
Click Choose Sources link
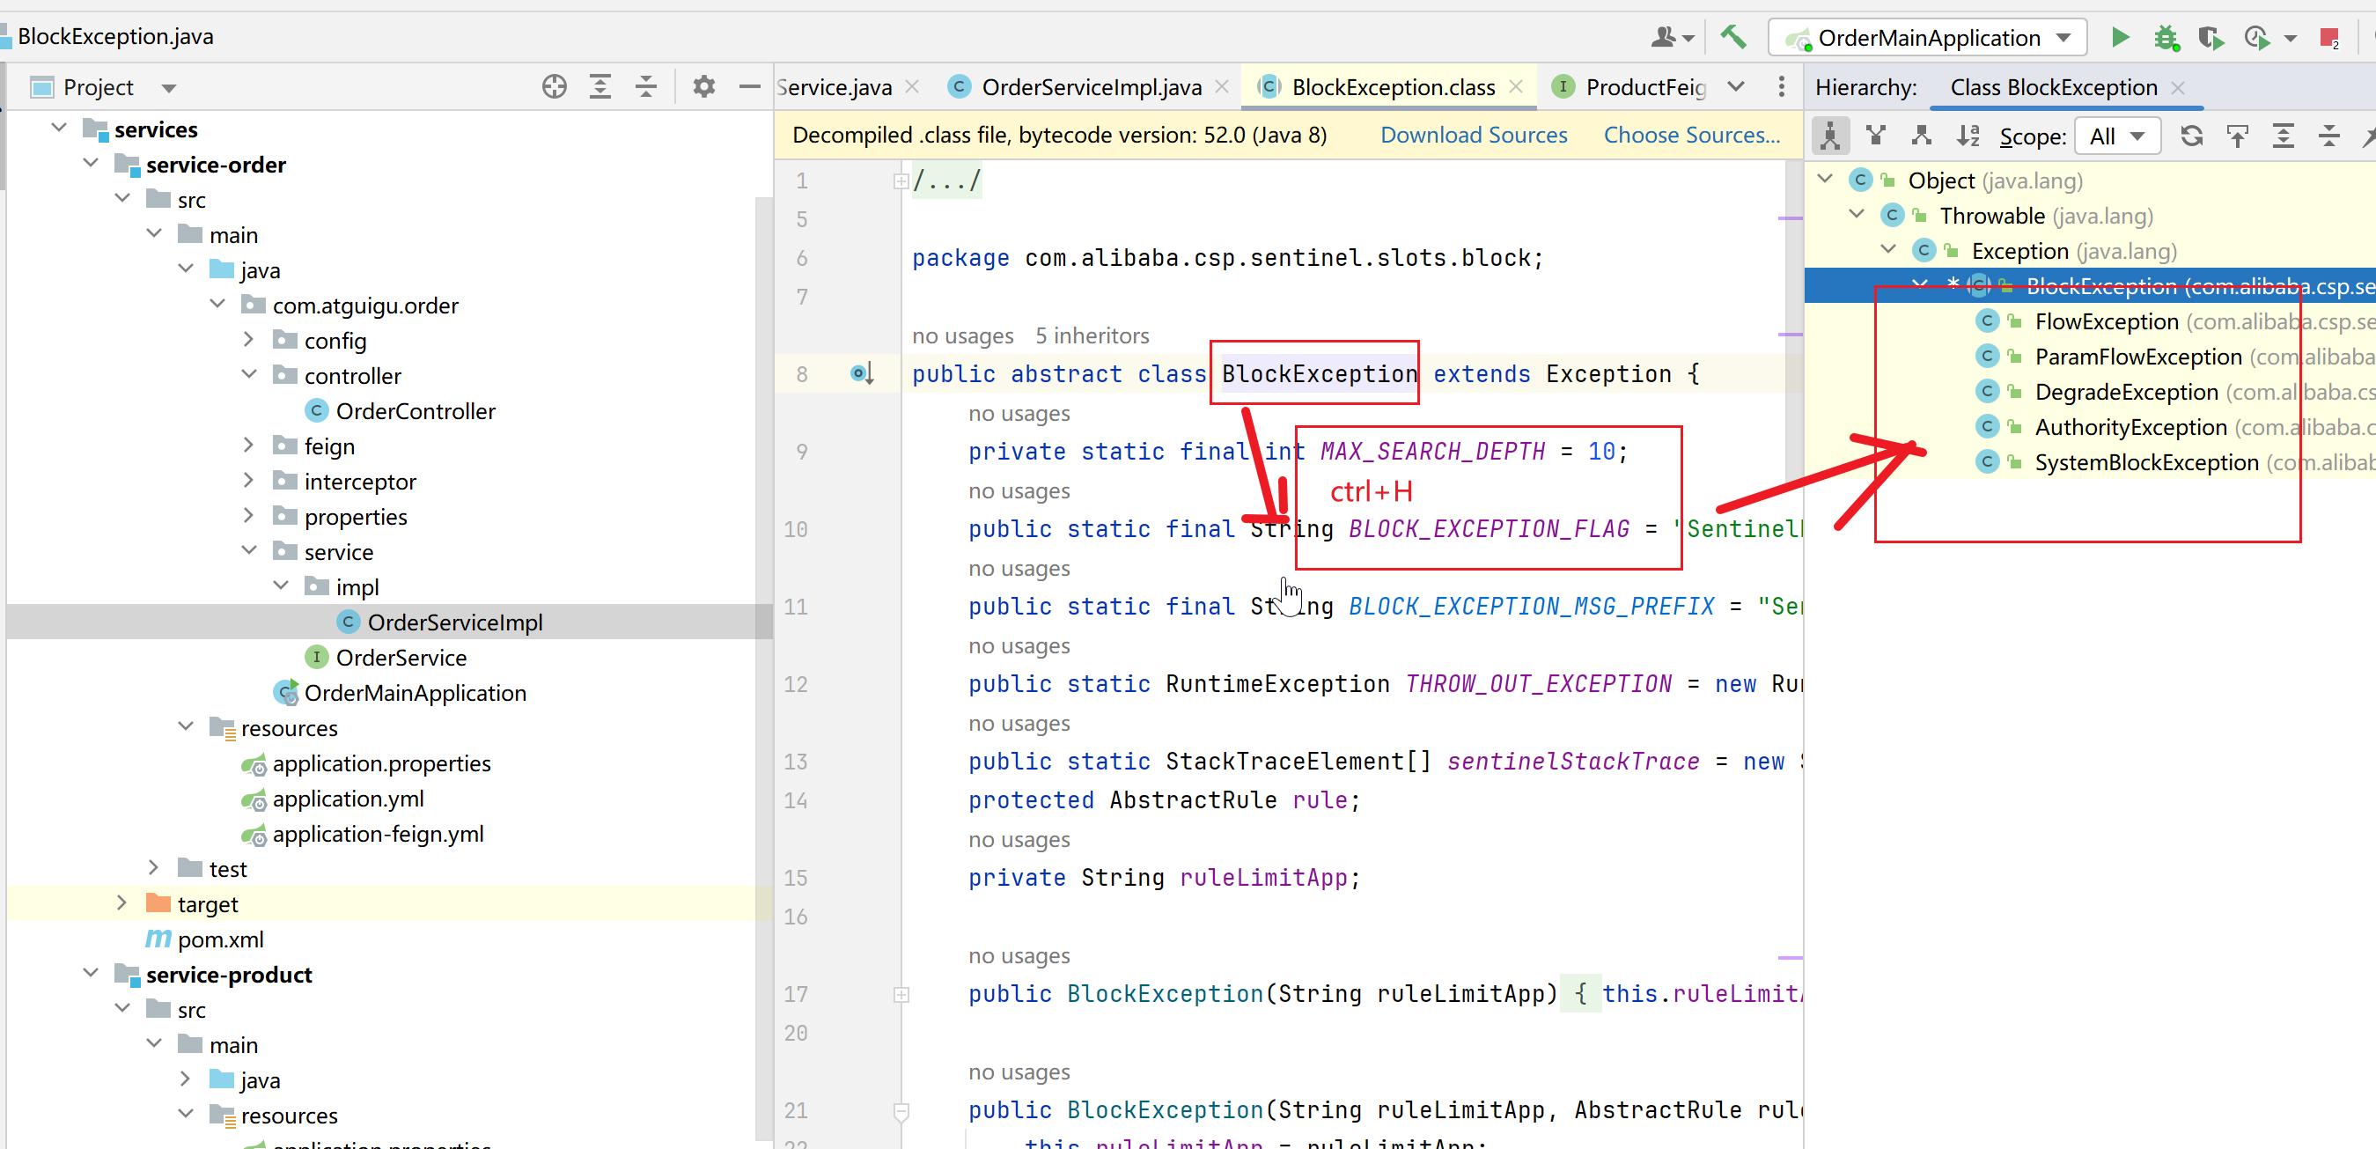[x=1691, y=135]
